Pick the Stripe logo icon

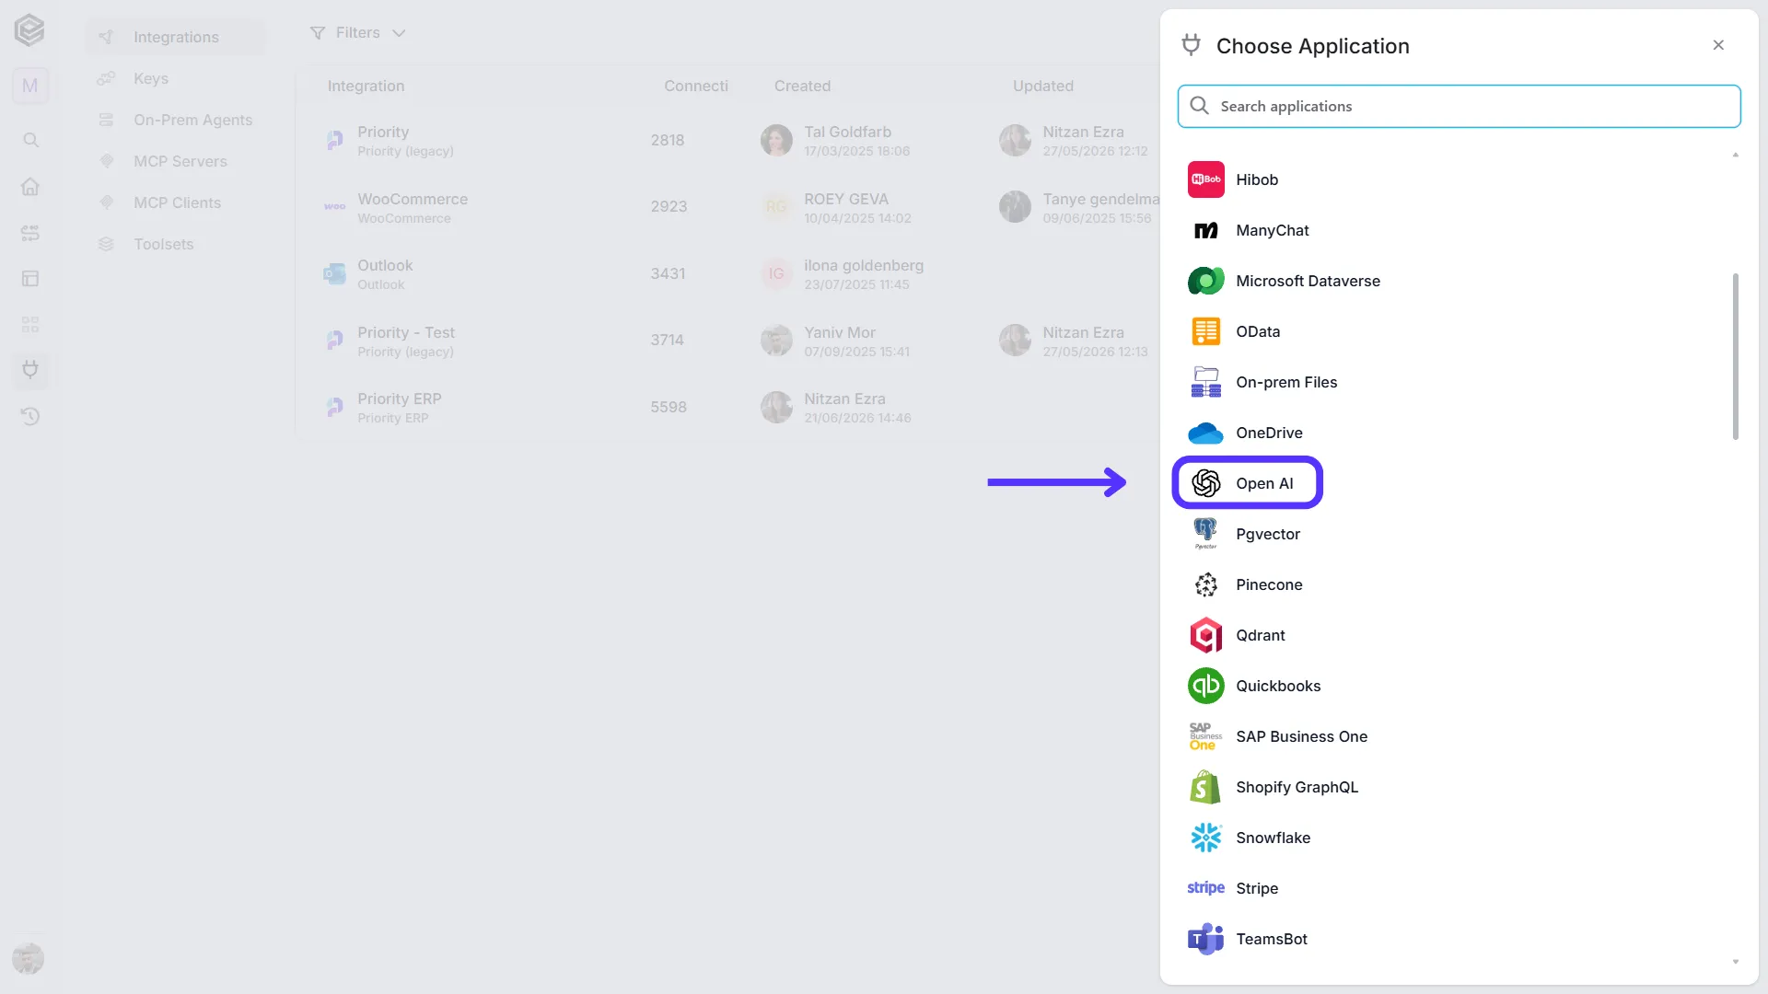tap(1205, 888)
